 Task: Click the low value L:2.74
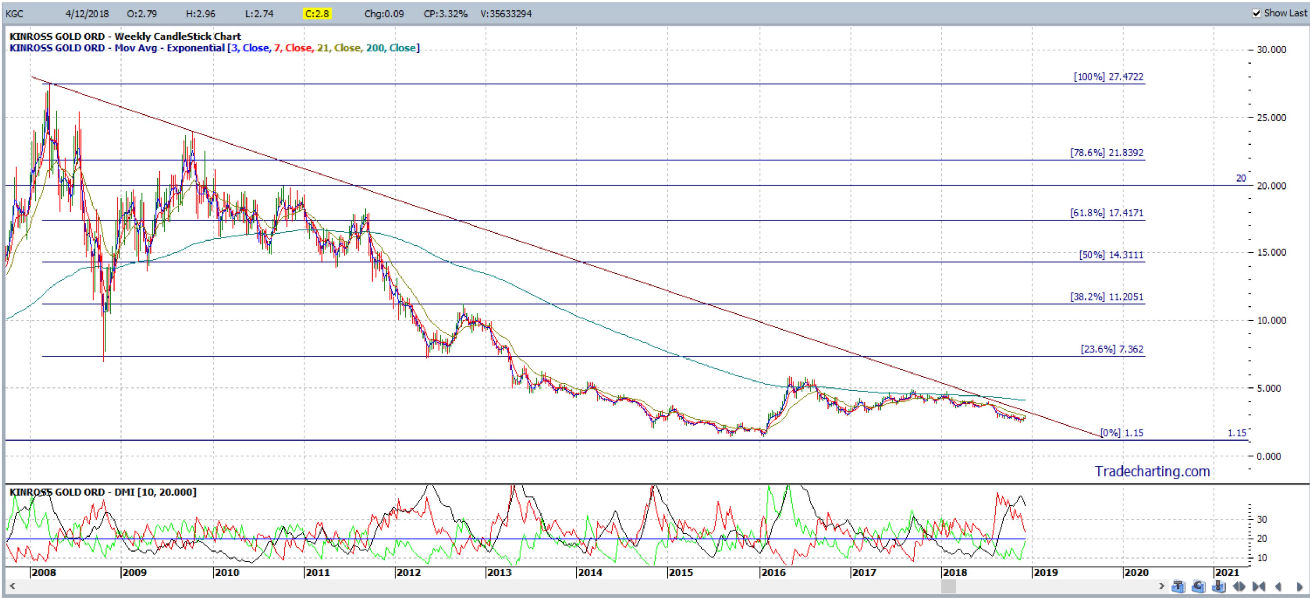259,14
